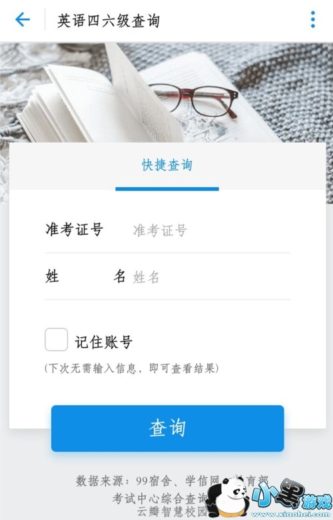Open the three-dot more options menu

(x=313, y=19)
